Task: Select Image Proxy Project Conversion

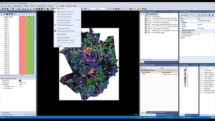Action: coord(66,40)
